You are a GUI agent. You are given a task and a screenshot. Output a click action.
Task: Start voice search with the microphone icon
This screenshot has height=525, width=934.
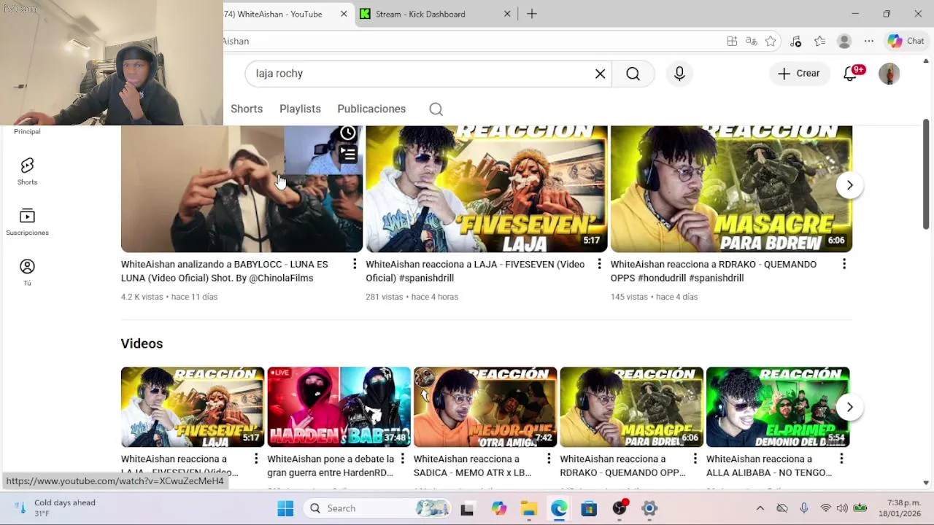679,74
